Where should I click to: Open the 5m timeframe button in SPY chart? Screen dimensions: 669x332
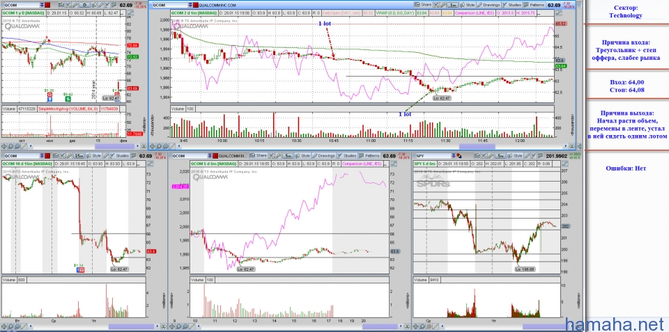click(500, 155)
